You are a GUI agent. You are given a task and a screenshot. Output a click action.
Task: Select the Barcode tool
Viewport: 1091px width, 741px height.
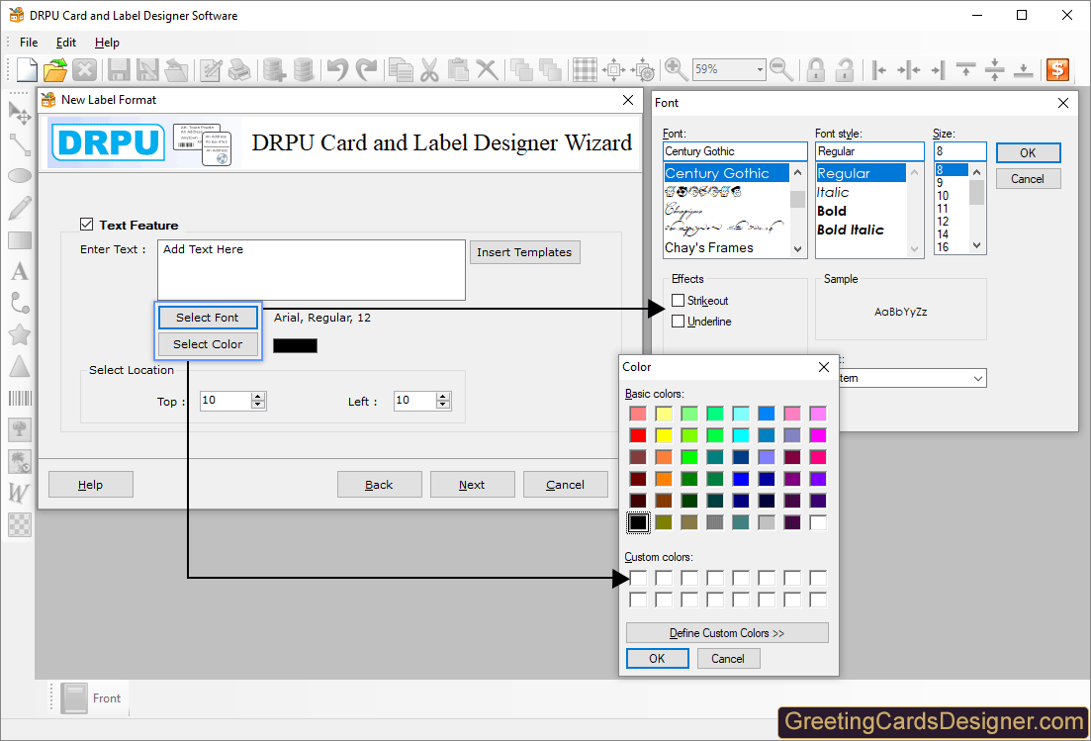pos(20,399)
